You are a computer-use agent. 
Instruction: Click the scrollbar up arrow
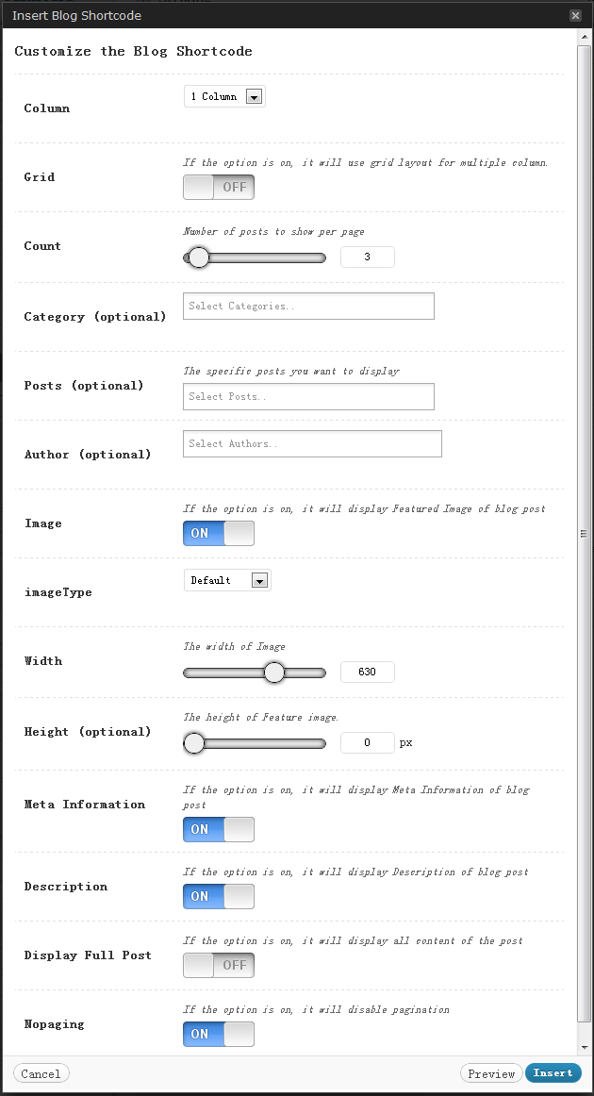click(586, 36)
